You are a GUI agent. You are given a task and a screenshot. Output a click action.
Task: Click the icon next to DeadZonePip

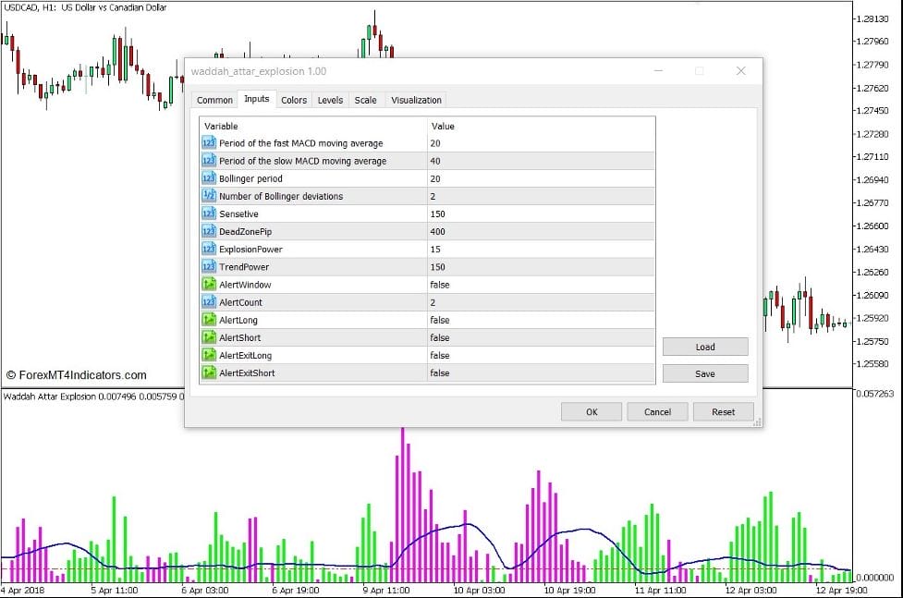tap(208, 231)
